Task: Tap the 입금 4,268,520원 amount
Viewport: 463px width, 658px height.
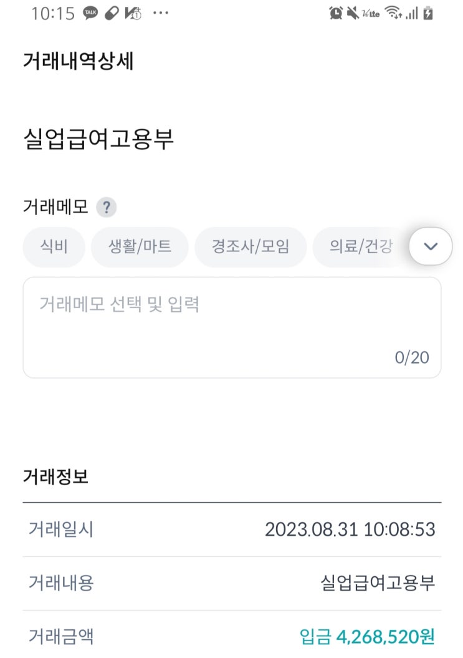Action: tap(367, 637)
